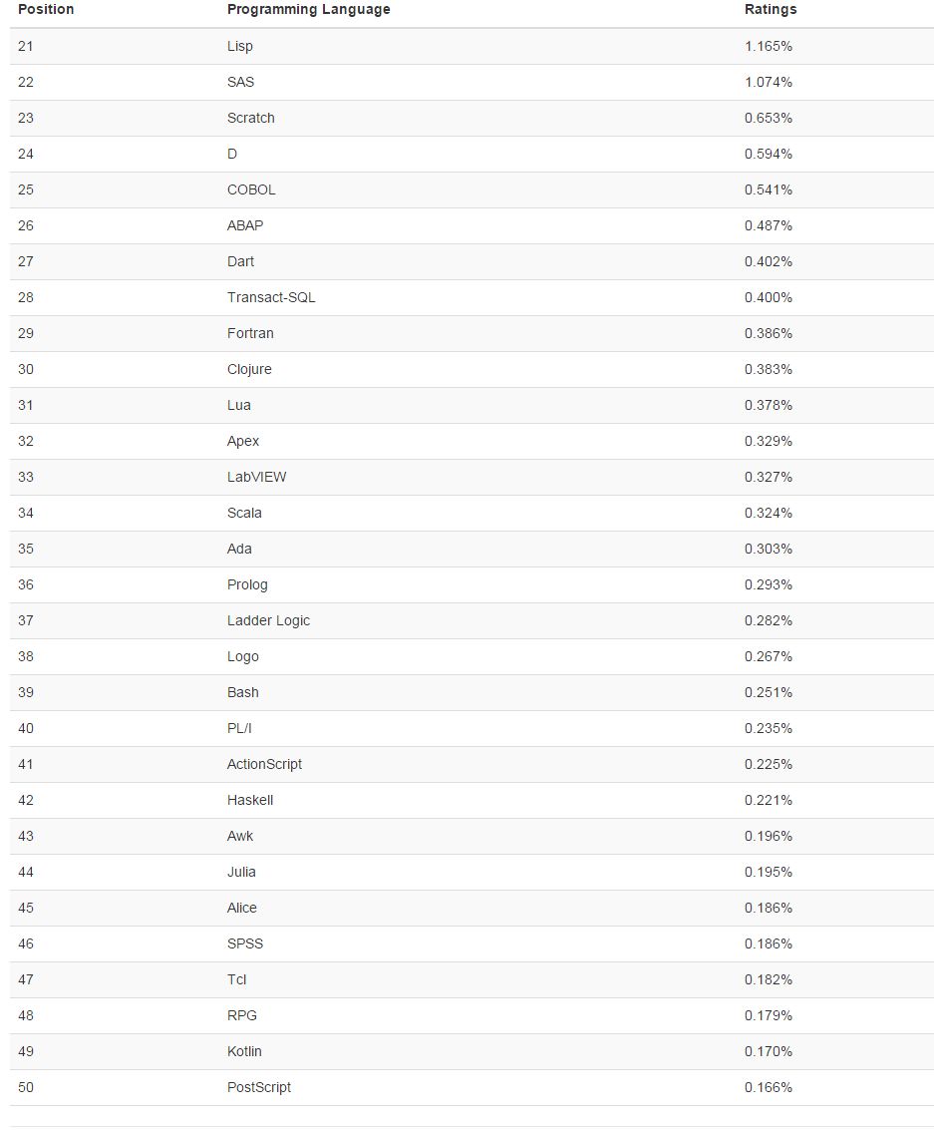Select the LabVIEW language name
934x1130 pixels.
click(256, 477)
